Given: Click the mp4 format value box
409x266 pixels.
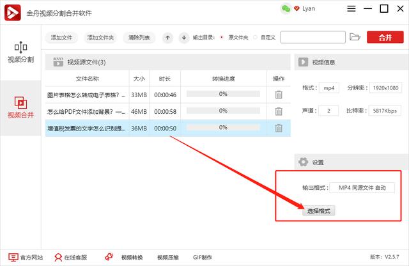Looking at the screenshot, I should coord(329,88).
